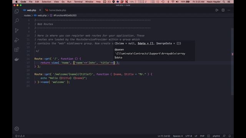Image resolution: width=246 pixels, height=138 pixels.
Task: Show errors and warnings in status bar
Action: pyautogui.click(x=20, y=136)
